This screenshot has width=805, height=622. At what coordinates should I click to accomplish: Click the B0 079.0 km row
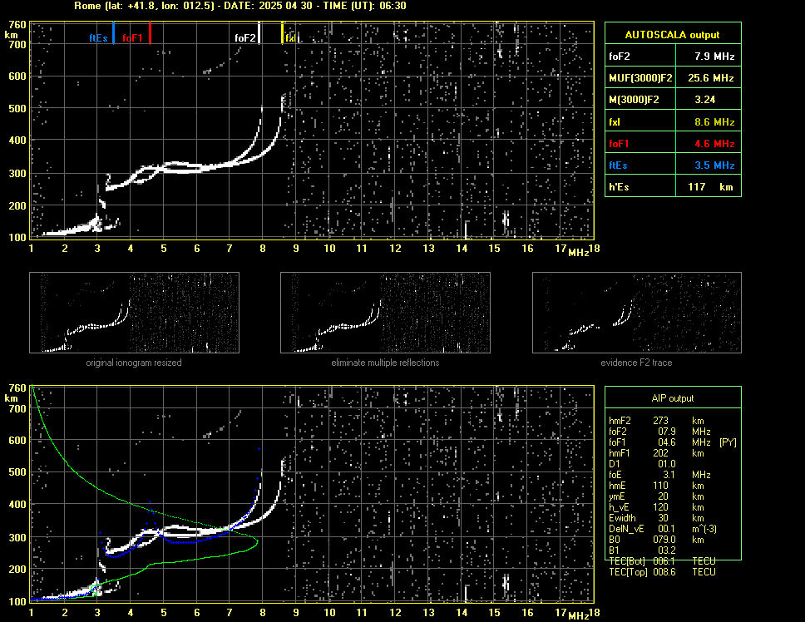coord(656,540)
